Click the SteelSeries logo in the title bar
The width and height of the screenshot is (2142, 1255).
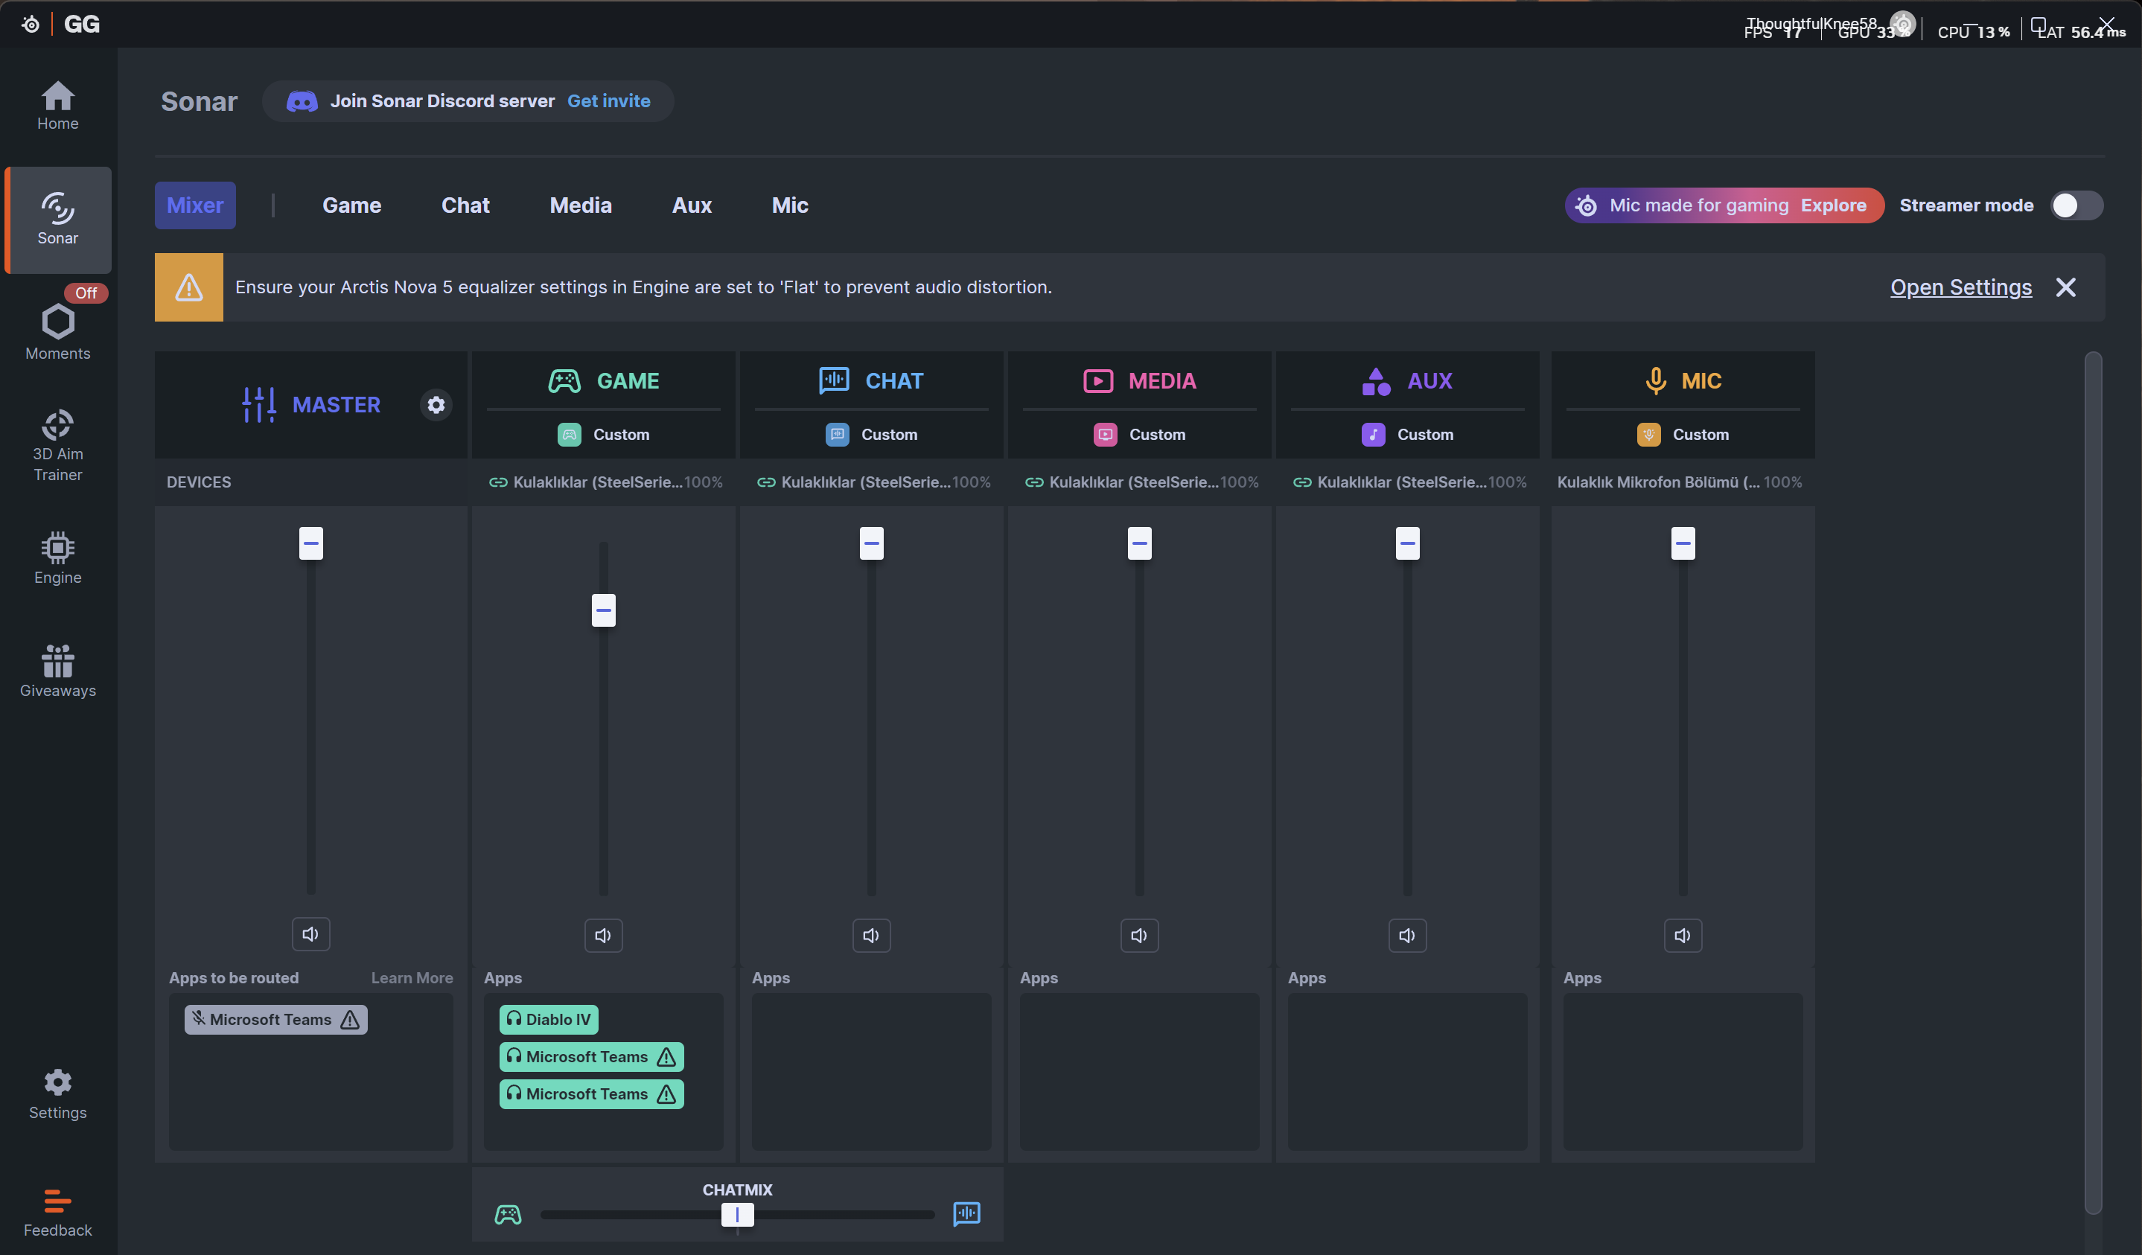click(31, 24)
